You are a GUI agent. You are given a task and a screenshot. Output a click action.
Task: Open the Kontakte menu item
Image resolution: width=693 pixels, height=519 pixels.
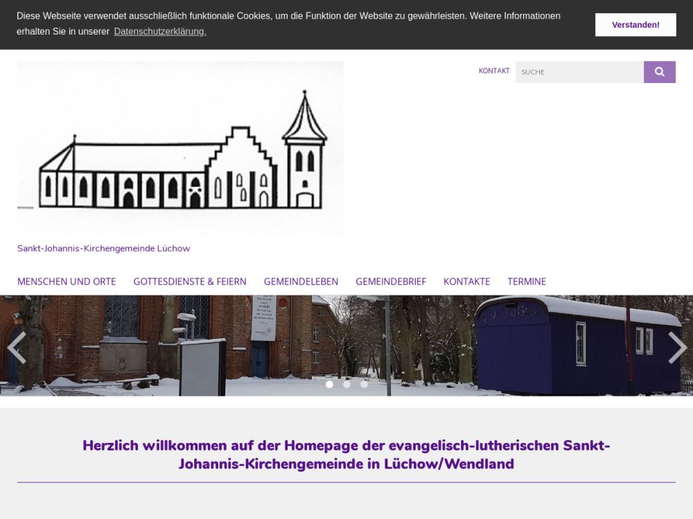pos(466,282)
